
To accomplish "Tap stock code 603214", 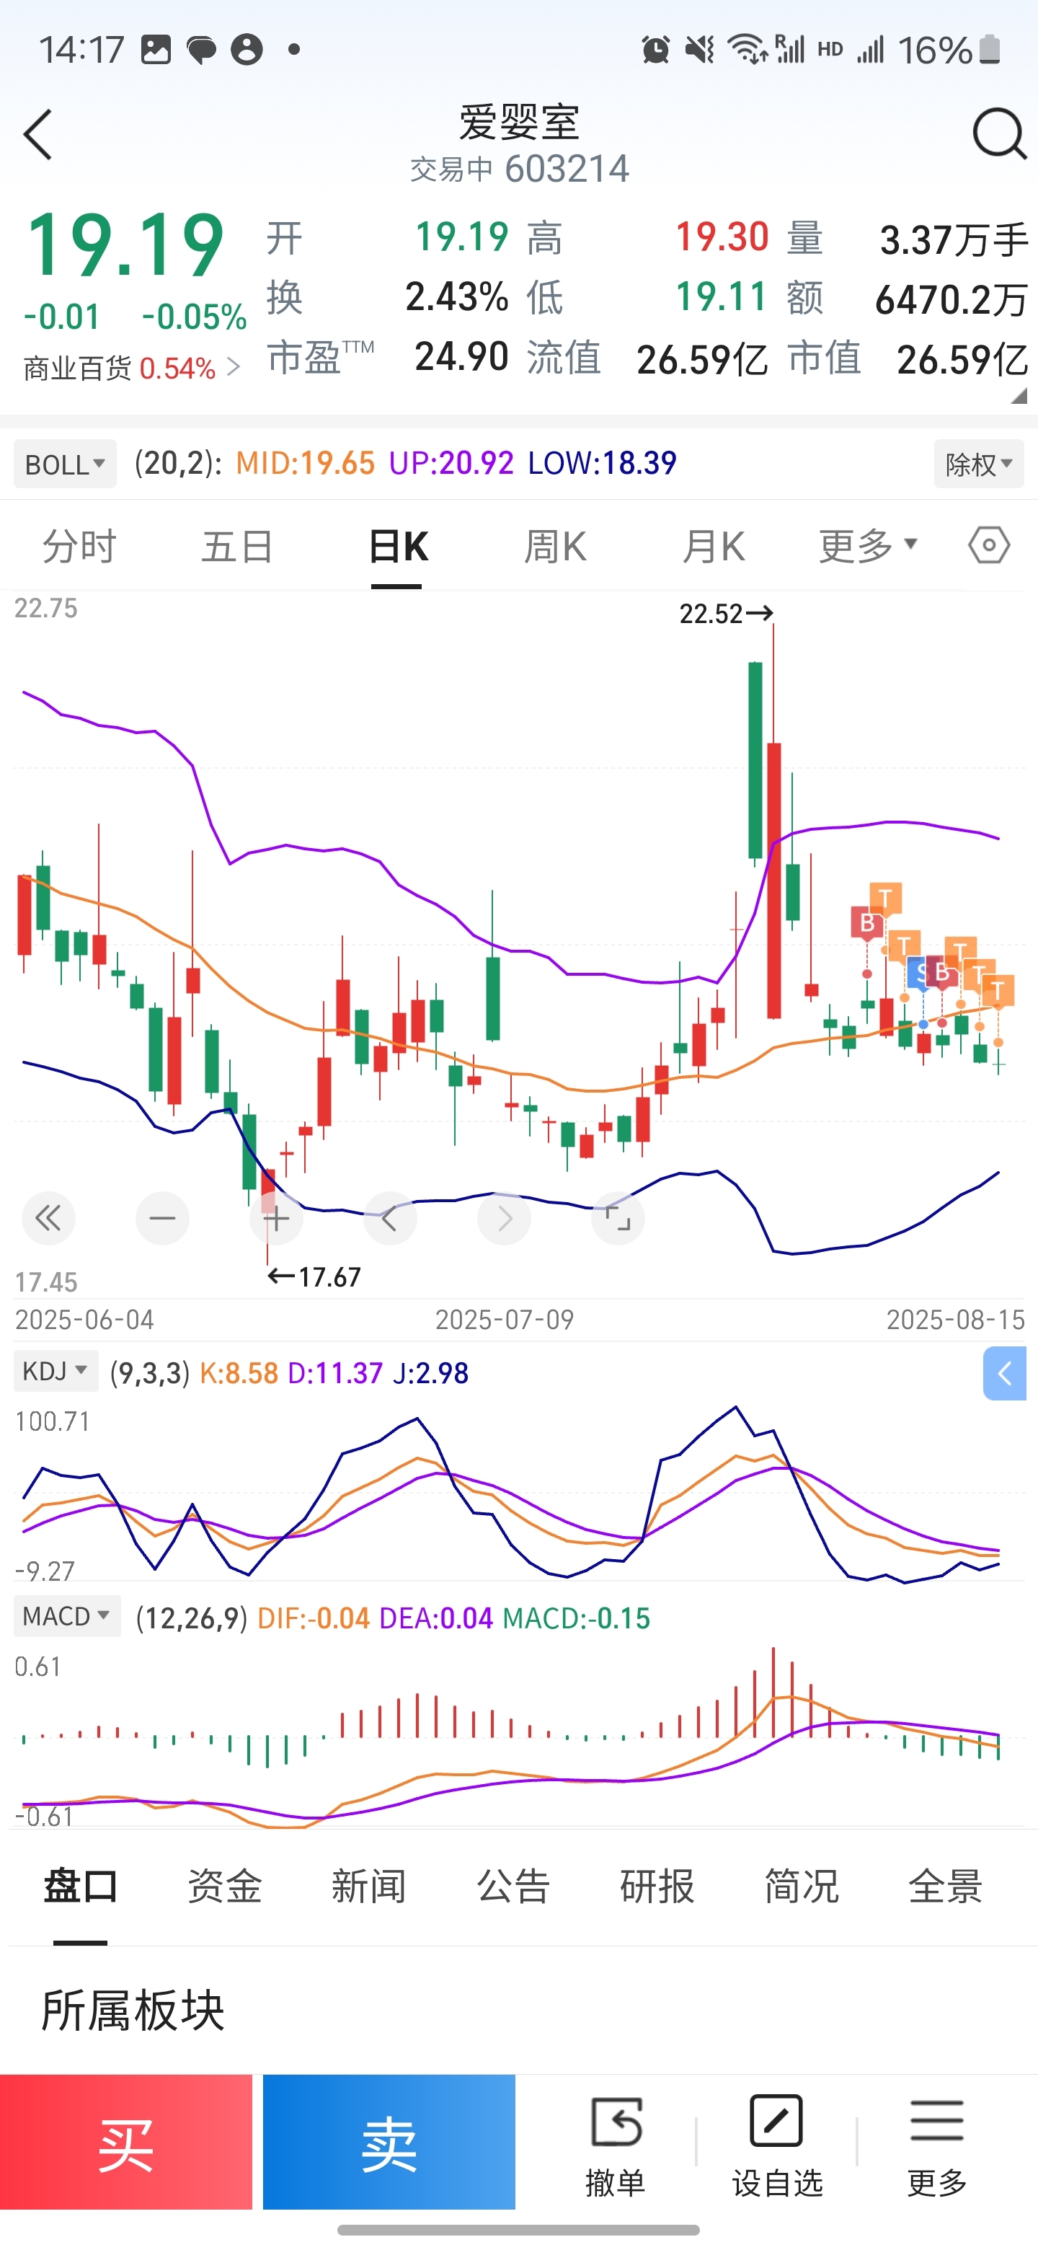I will pyautogui.click(x=567, y=169).
